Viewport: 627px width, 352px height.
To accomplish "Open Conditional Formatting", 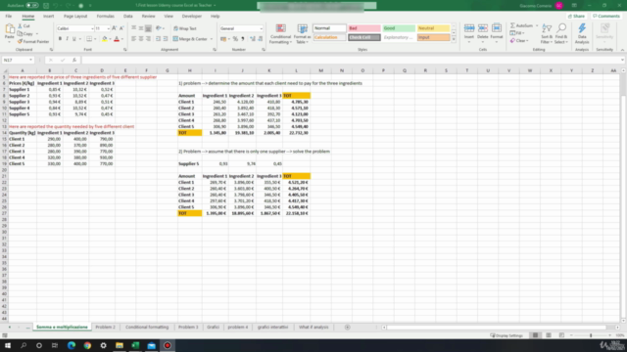I will pos(280,33).
